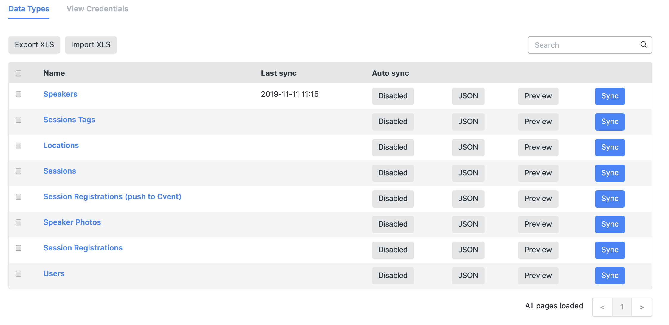Click the search magnifier icon
Image resolution: width=669 pixels, height=325 pixels.
pyautogui.click(x=643, y=45)
